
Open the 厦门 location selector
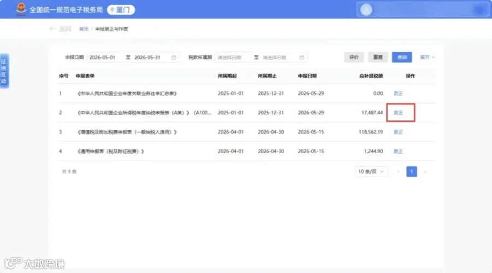121,10
